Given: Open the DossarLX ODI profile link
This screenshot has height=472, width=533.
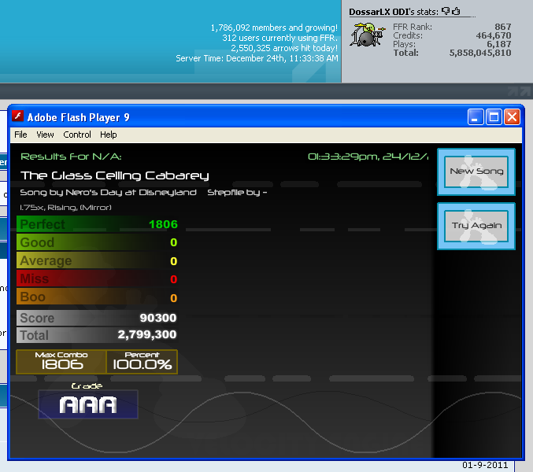Looking at the screenshot, I should point(383,12).
